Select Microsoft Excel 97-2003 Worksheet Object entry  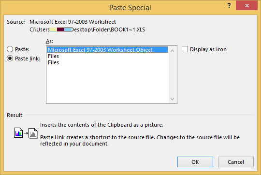point(107,50)
